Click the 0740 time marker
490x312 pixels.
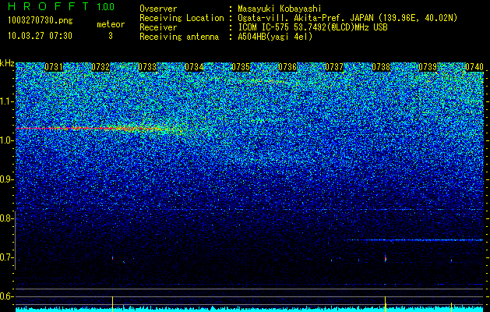click(x=474, y=67)
